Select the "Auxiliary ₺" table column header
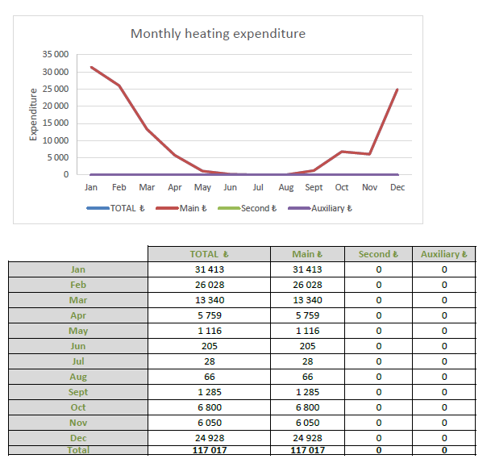491x463 pixels. tap(443, 254)
